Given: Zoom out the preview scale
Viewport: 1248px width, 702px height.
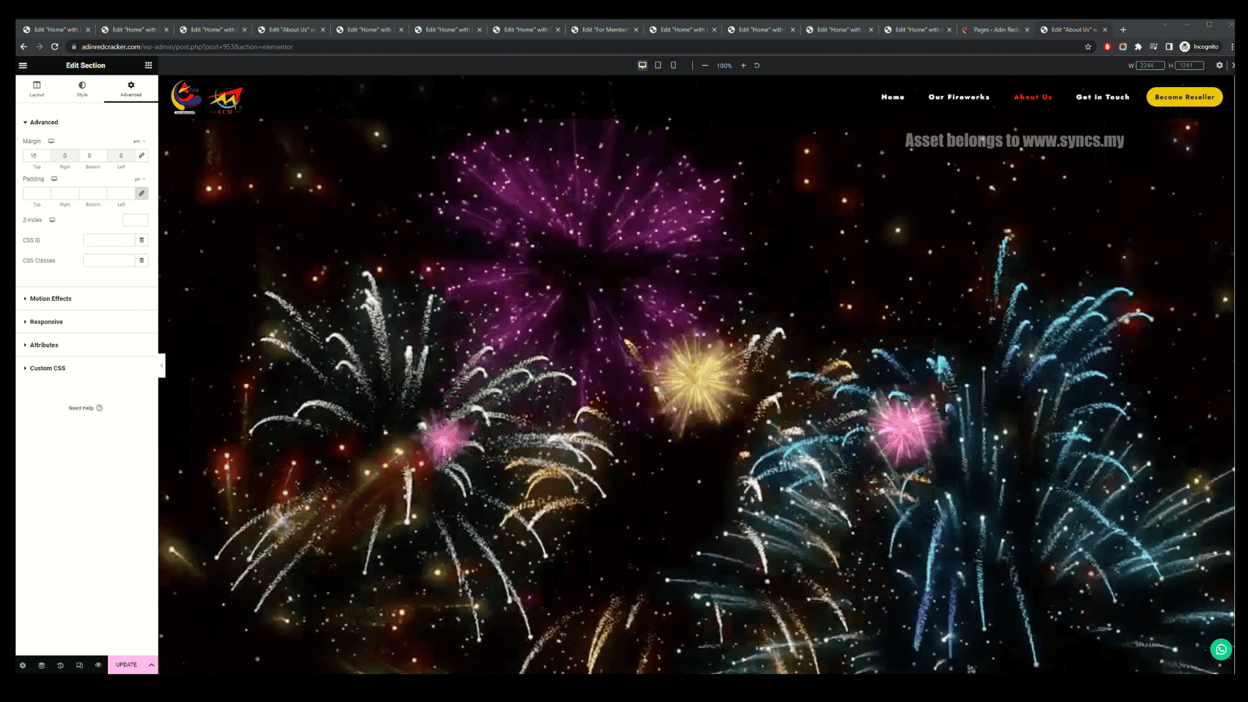Looking at the screenshot, I should tap(705, 66).
